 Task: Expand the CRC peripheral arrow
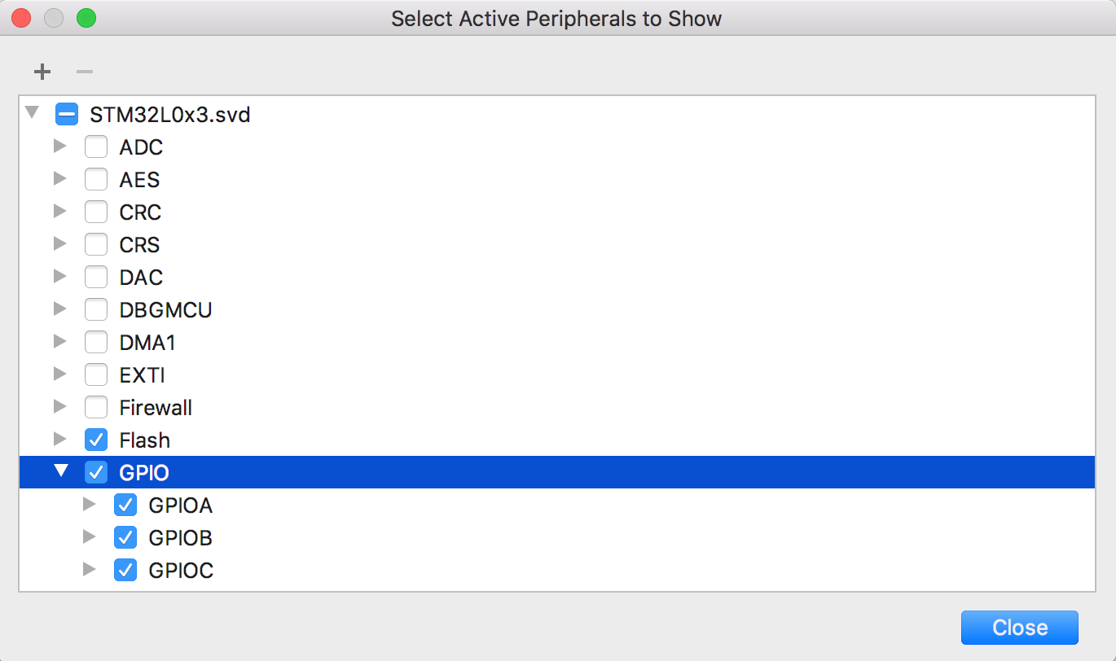click(x=59, y=212)
